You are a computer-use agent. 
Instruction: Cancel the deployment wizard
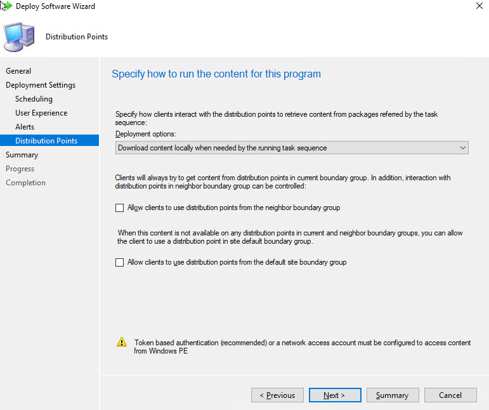click(450, 395)
